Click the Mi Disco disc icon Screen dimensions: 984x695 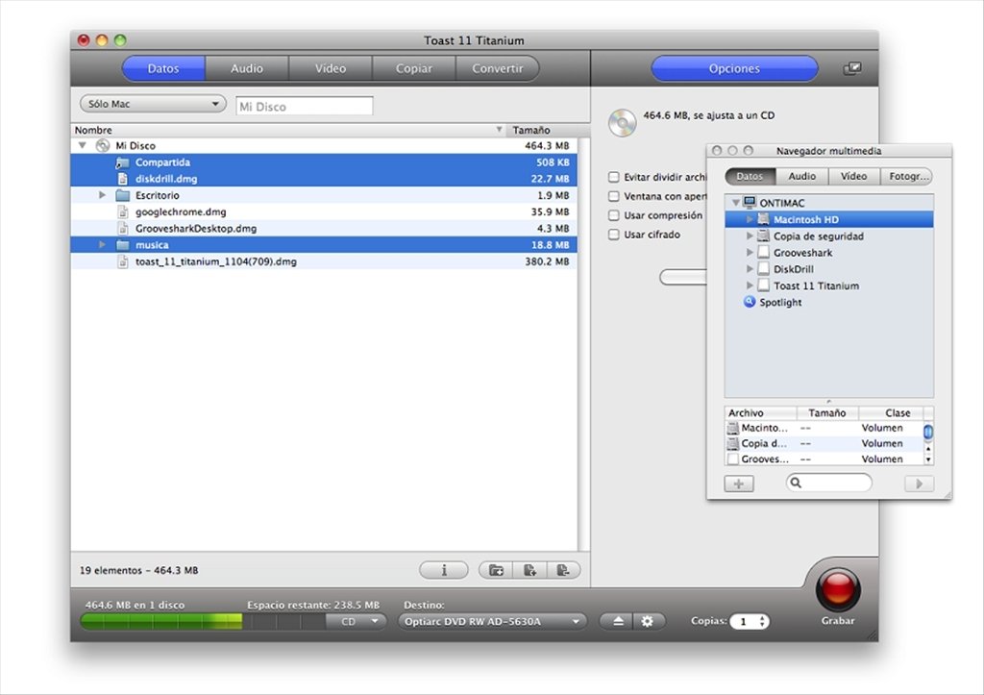(x=102, y=146)
